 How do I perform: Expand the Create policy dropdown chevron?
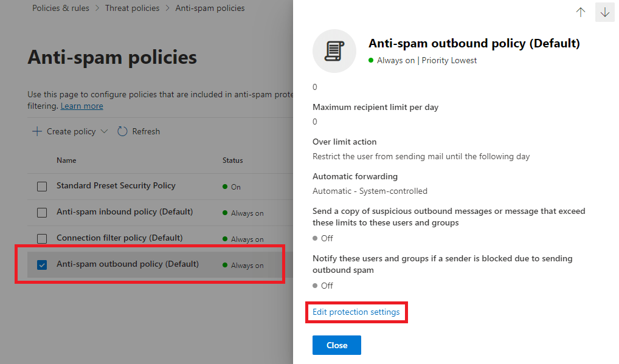coord(104,131)
